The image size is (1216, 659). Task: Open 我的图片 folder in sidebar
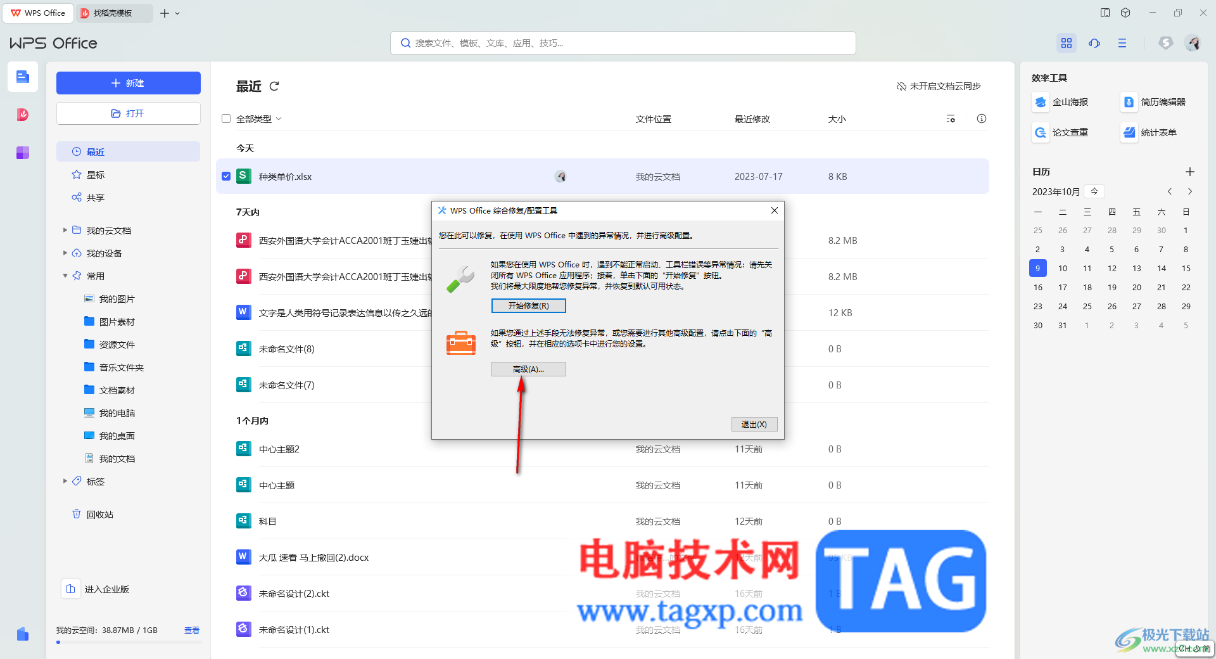click(x=110, y=299)
